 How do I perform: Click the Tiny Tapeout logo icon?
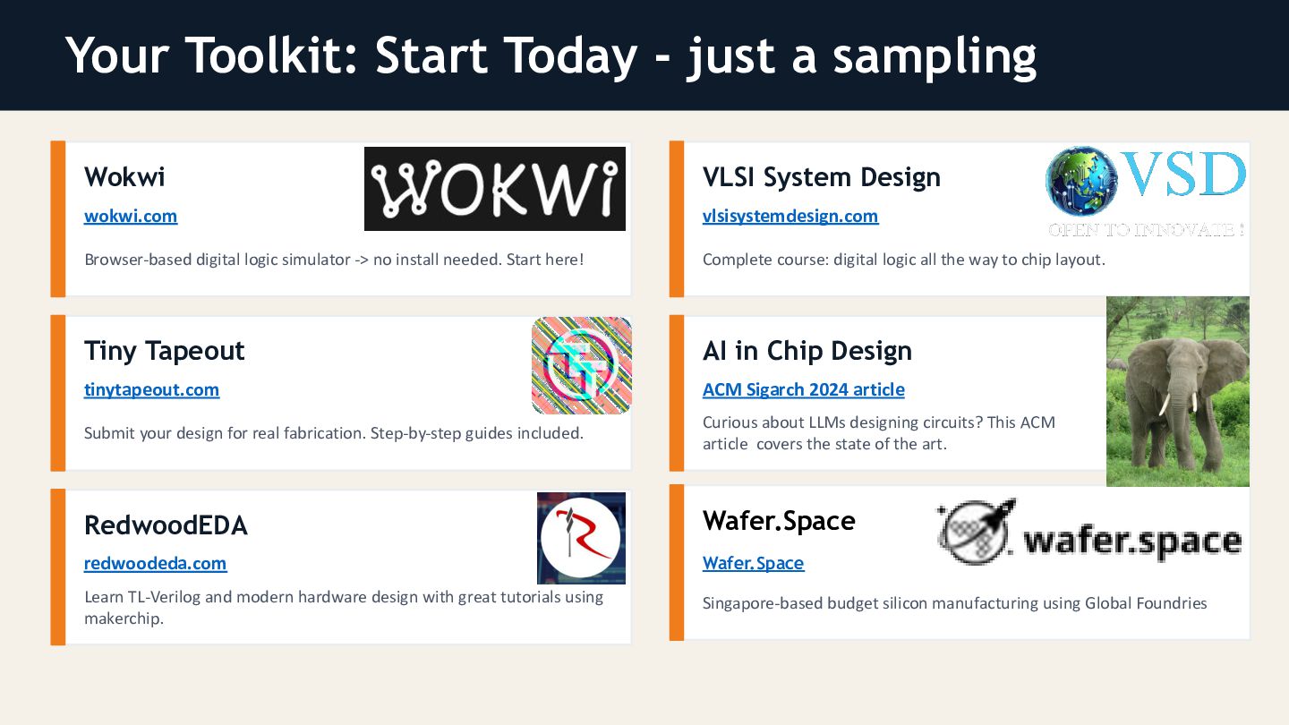pos(581,365)
